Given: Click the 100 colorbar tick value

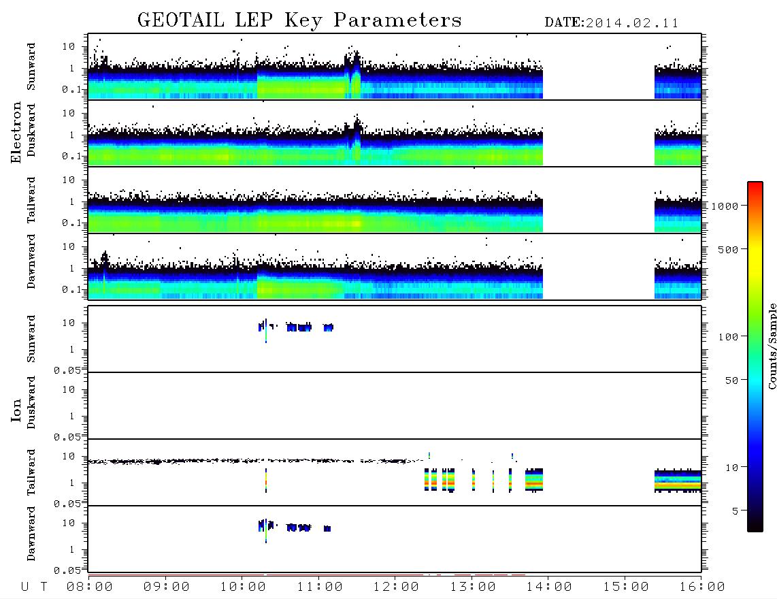Looking at the screenshot, I should pos(729,337).
